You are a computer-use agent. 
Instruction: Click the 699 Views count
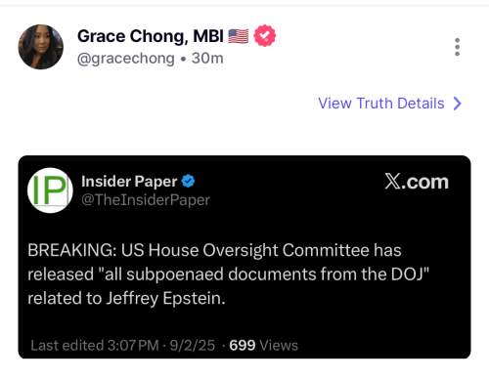coord(263,346)
